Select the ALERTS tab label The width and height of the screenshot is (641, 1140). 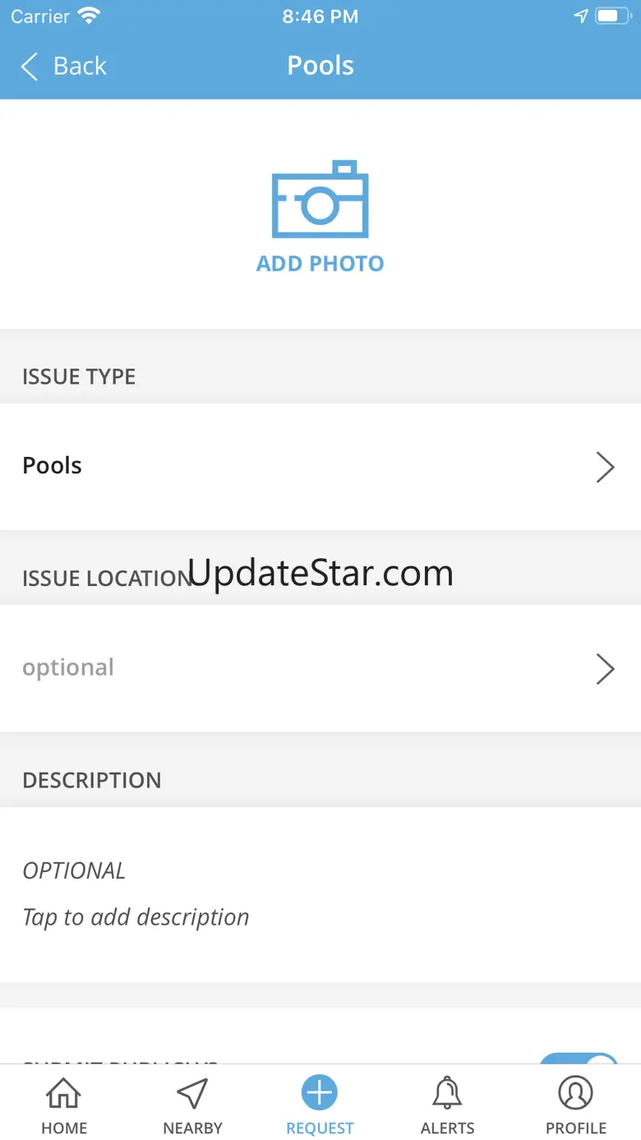[x=448, y=1128]
